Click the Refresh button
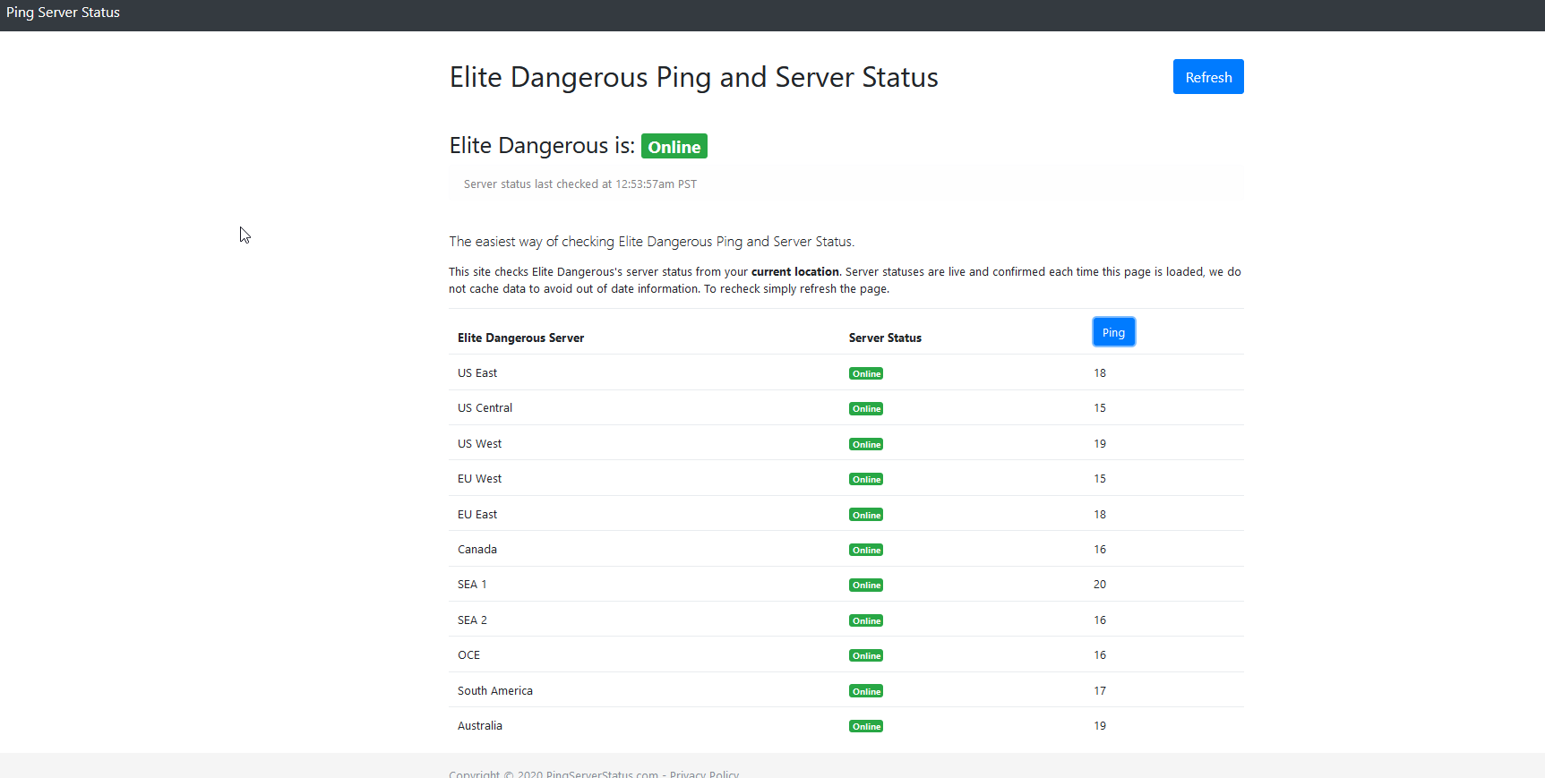Screen dimensions: 1545x778 coord(1208,77)
